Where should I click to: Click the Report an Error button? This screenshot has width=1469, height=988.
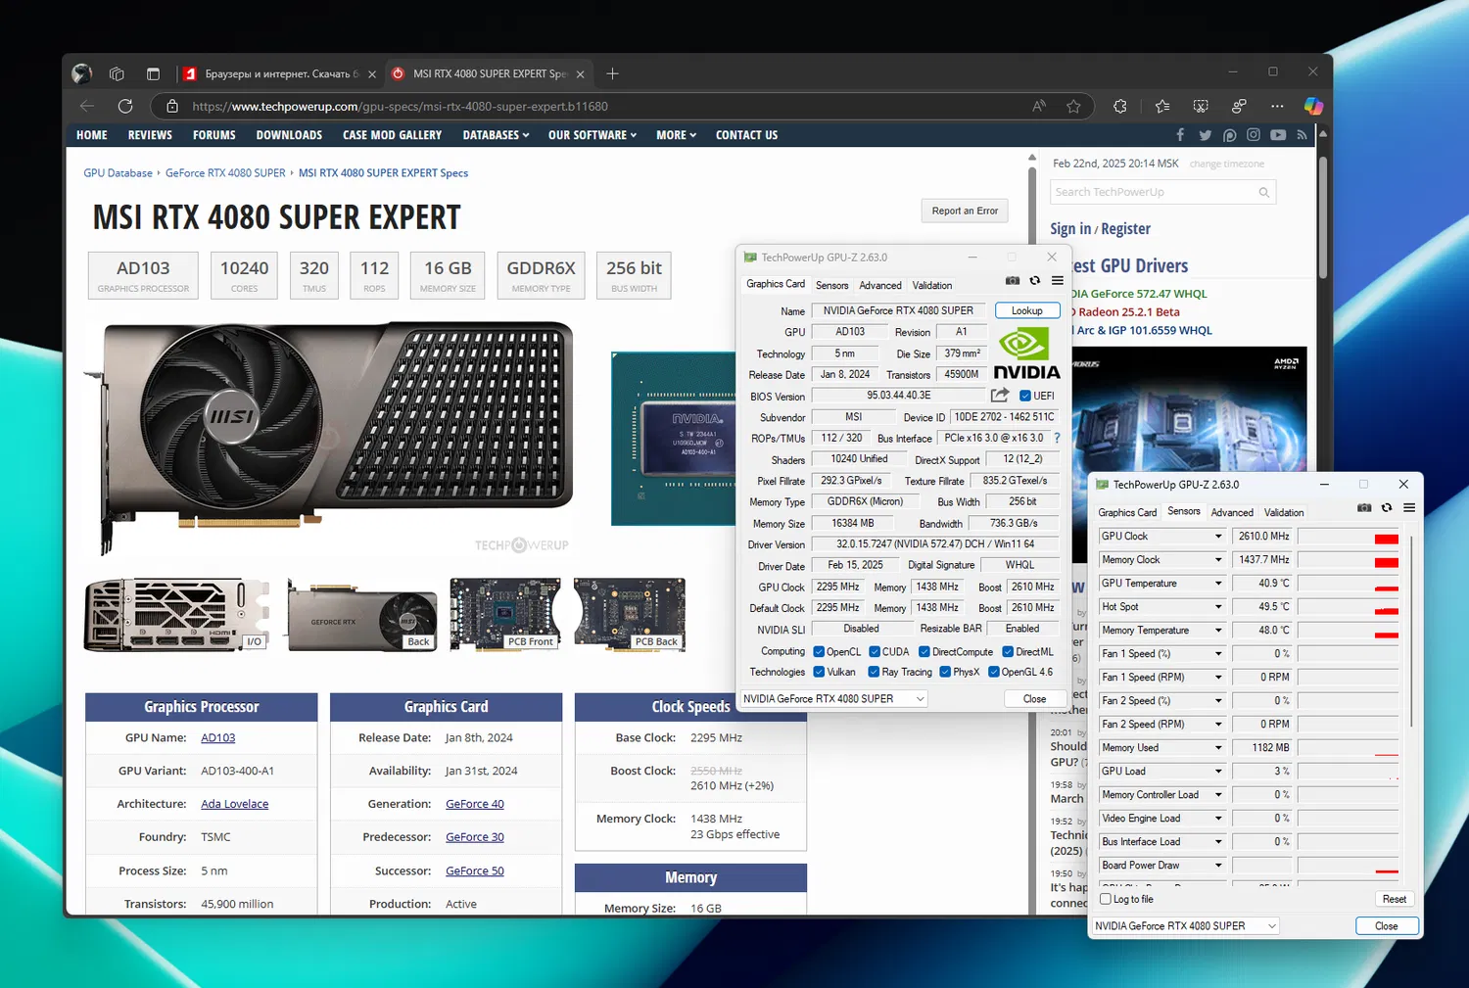[965, 211]
